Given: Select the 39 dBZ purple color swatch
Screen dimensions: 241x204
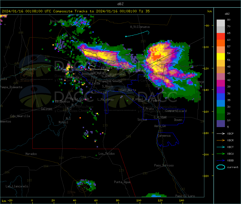Looking at the screenshot, I should pyautogui.click(x=221, y=90).
